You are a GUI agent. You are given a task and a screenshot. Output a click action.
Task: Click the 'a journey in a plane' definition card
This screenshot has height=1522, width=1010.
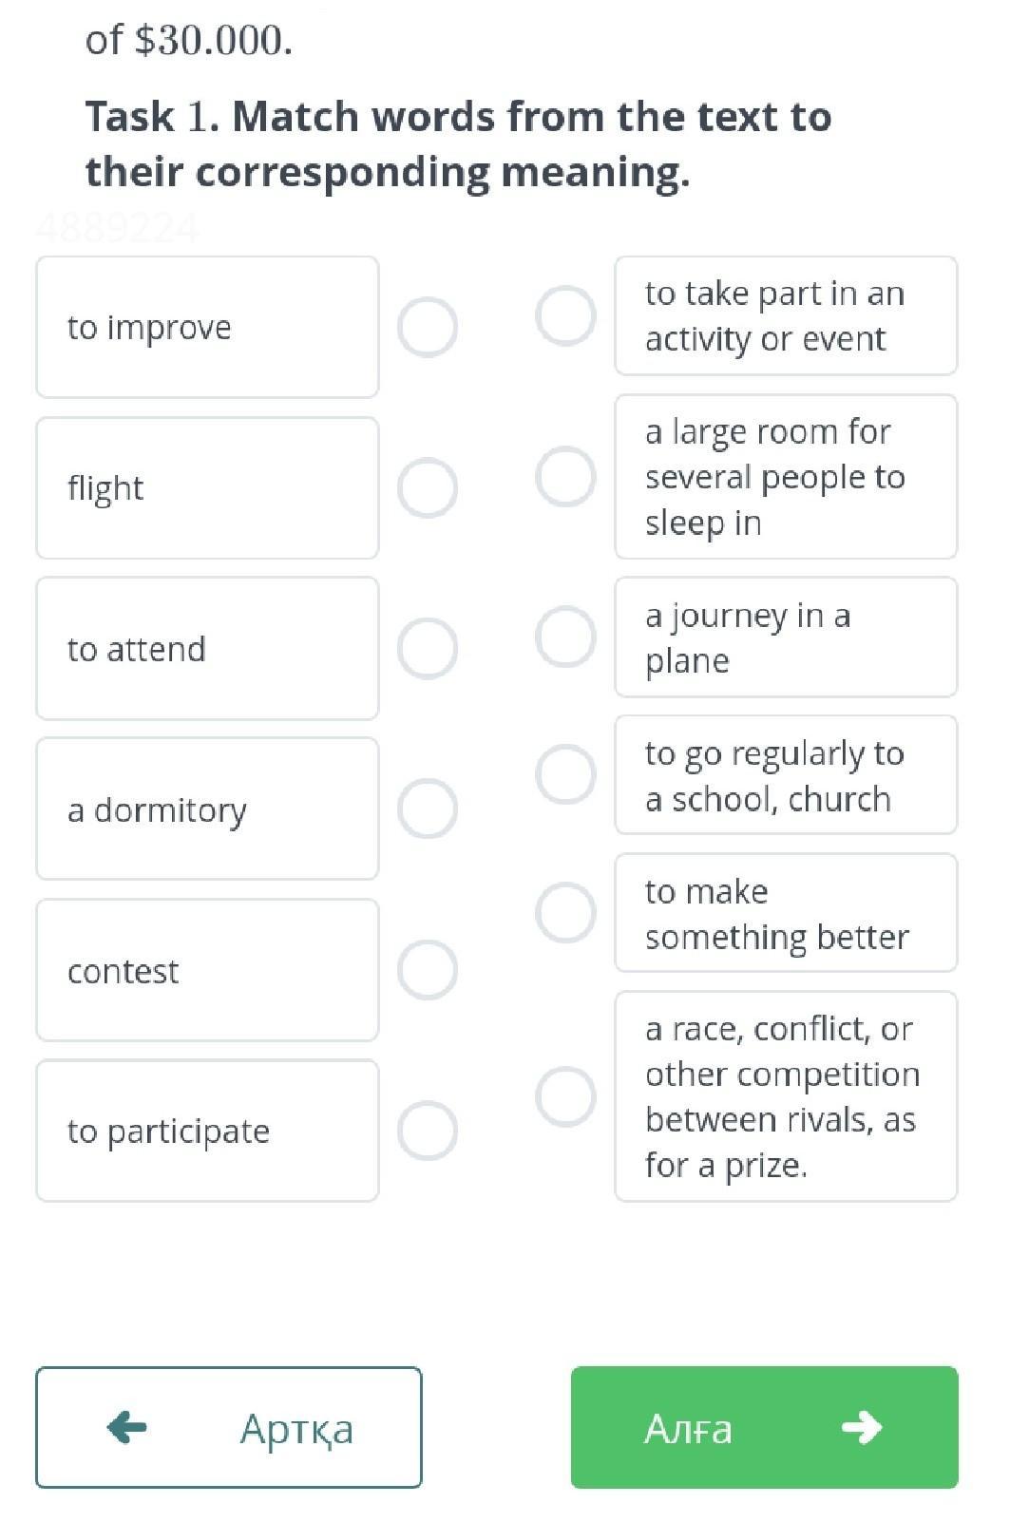(x=786, y=637)
